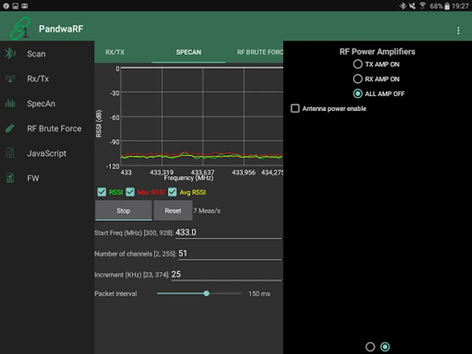
Task: Stop the spectrum analyzer scan
Action: [123, 210]
